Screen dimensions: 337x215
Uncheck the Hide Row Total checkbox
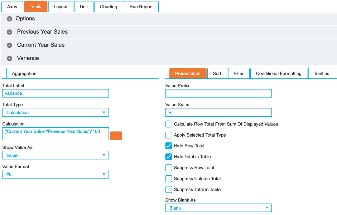(x=169, y=146)
